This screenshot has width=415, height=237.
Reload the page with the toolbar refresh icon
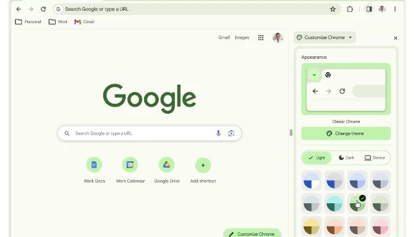43,9
